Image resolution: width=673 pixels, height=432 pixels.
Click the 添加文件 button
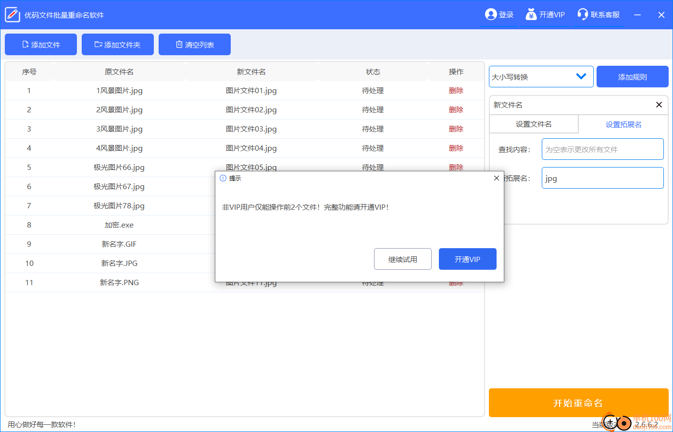tap(41, 45)
